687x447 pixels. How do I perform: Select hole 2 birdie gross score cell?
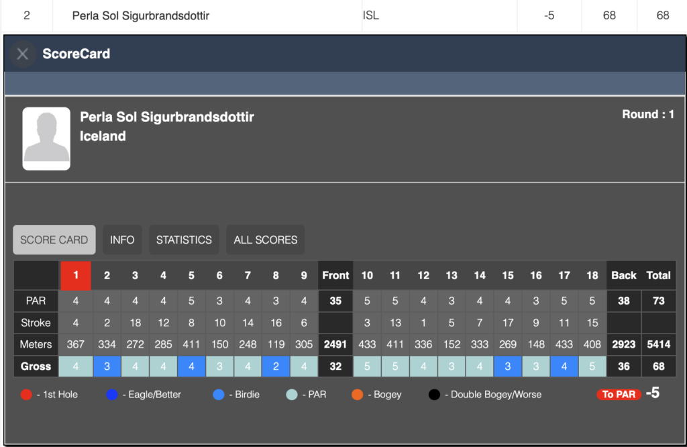click(107, 366)
